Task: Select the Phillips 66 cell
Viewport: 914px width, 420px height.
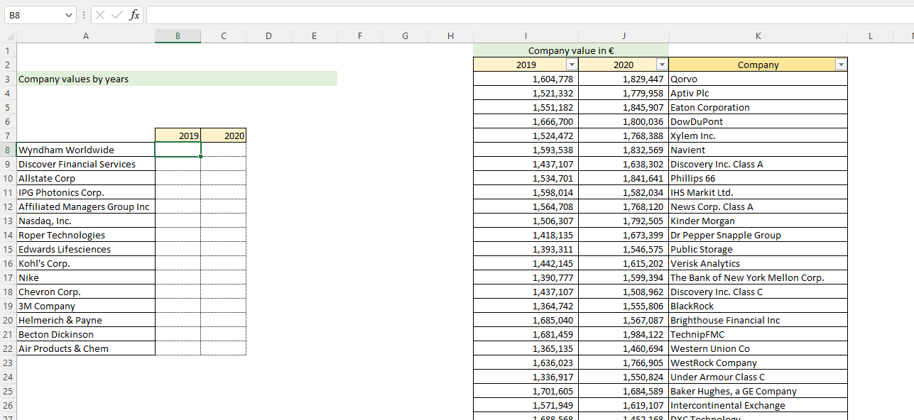Action: point(758,178)
